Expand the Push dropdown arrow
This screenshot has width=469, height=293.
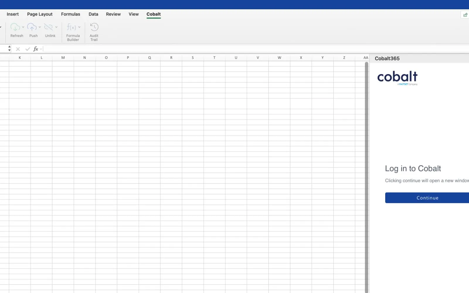[40, 27]
